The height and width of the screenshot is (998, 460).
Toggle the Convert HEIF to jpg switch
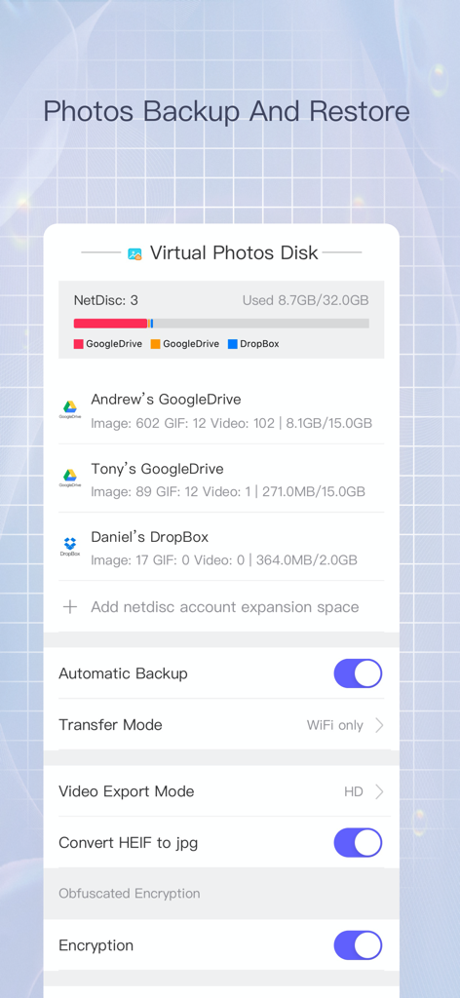pyautogui.click(x=359, y=843)
